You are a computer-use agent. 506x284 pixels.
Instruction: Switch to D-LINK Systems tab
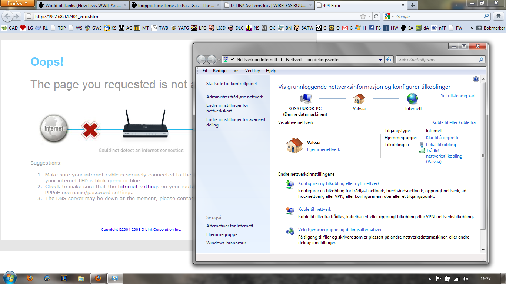(x=268, y=6)
